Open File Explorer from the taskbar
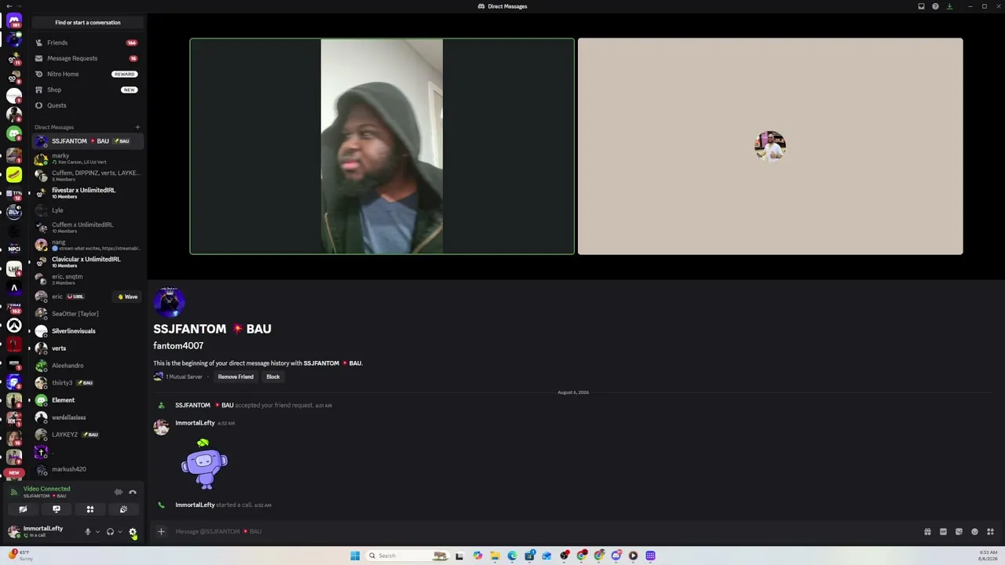 (x=495, y=556)
